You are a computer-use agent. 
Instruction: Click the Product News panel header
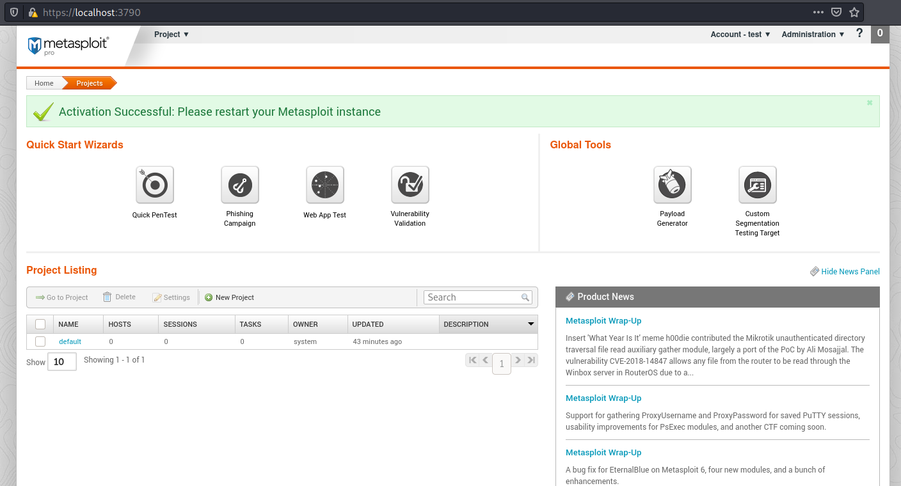click(x=717, y=297)
